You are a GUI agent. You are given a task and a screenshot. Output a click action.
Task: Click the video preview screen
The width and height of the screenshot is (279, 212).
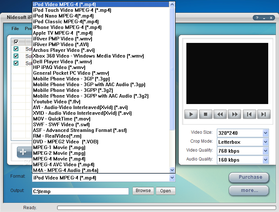[x=227, y=73]
